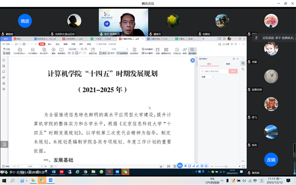The image size is (296, 185).
Task: Open the outline panel button at bottom left
Action: click(x=4, y=145)
